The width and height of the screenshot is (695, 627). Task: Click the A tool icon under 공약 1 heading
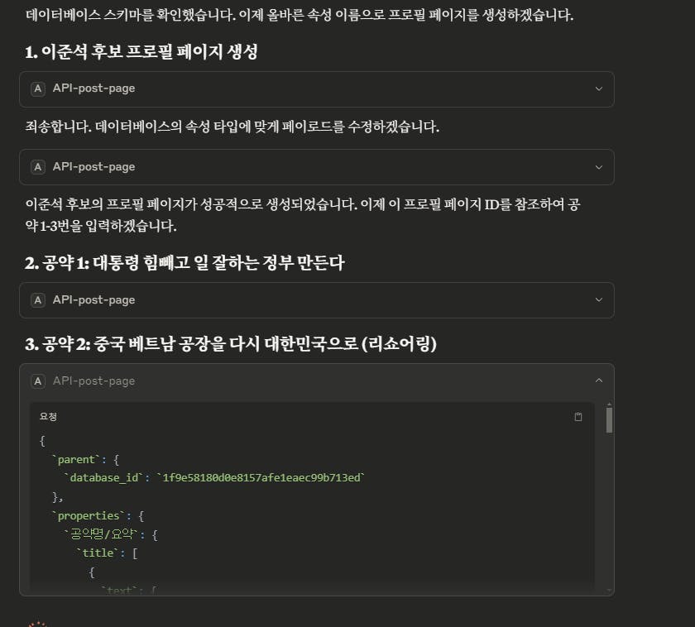[38, 300]
